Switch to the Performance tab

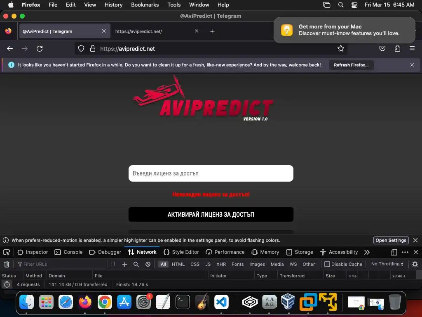[x=225, y=252]
